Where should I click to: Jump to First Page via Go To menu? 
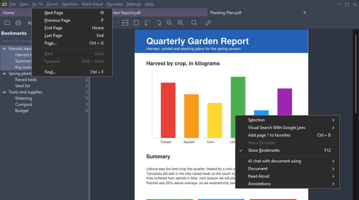[72, 28]
